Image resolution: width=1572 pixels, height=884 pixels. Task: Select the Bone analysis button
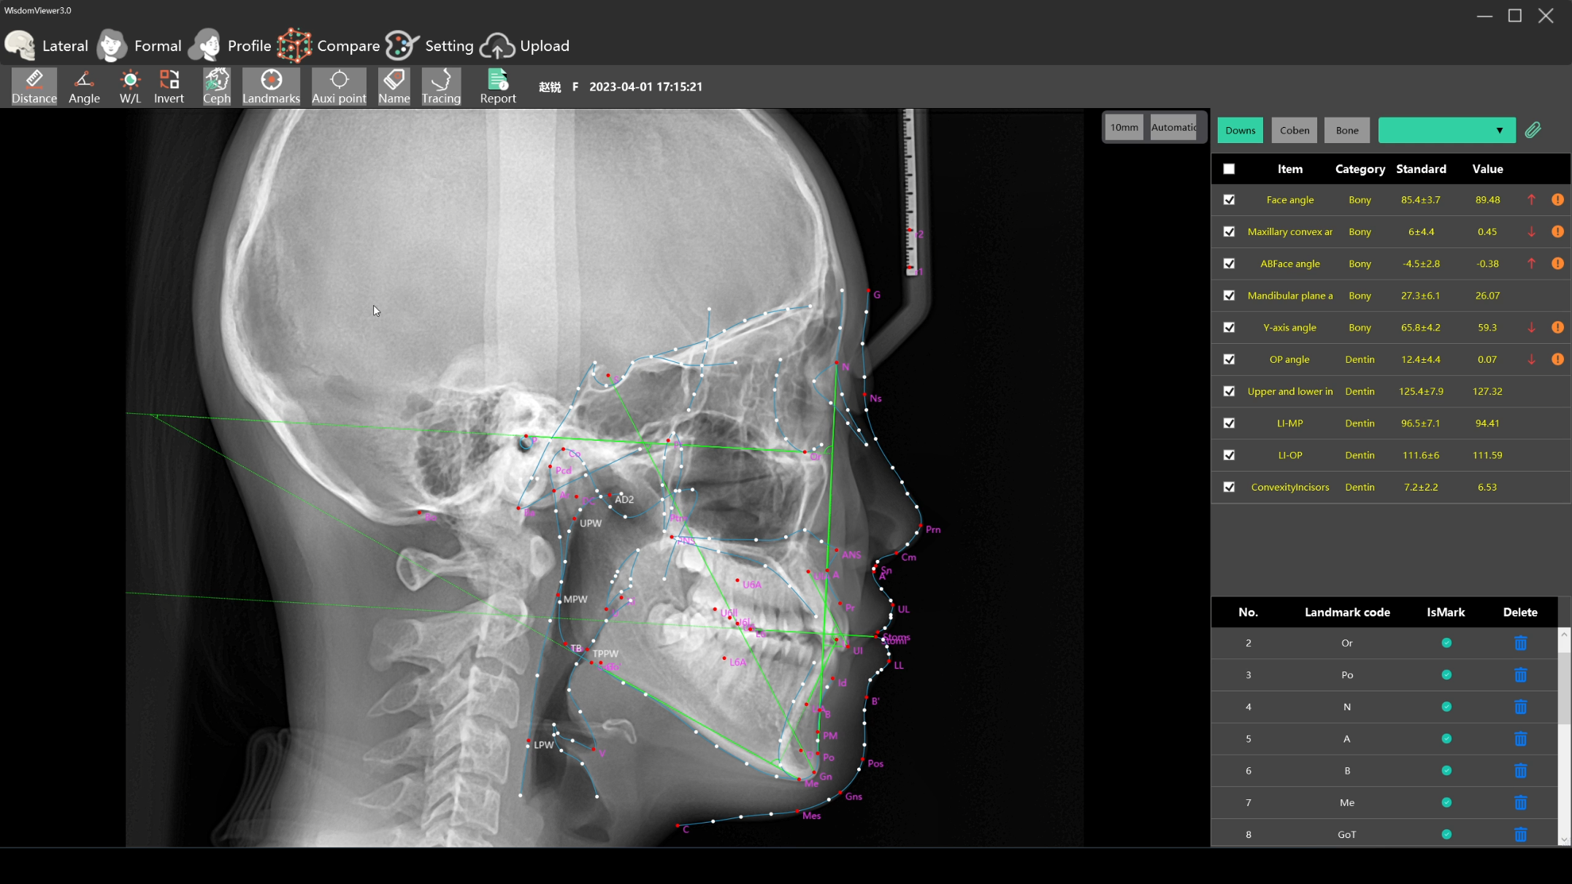tap(1347, 130)
